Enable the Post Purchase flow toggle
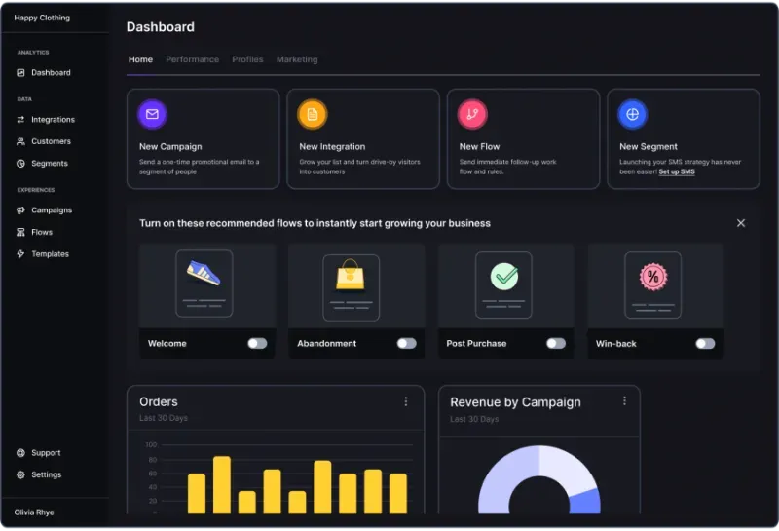The width and height of the screenshot is (779, 531). point(556,344)
